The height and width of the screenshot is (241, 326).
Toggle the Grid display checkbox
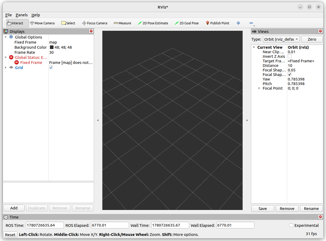(51, 67)
